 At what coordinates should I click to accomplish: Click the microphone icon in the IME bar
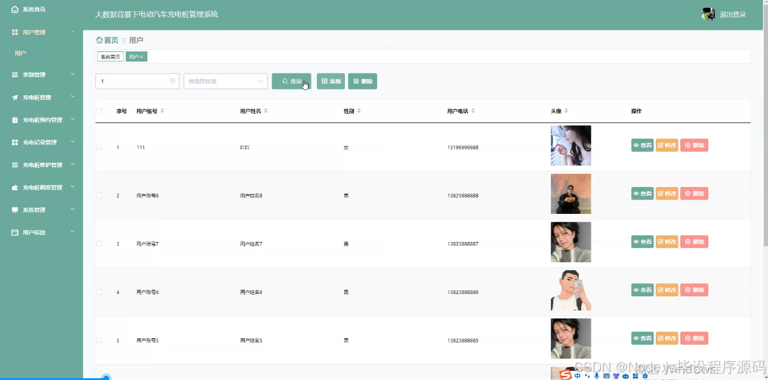tap(597, 376)
